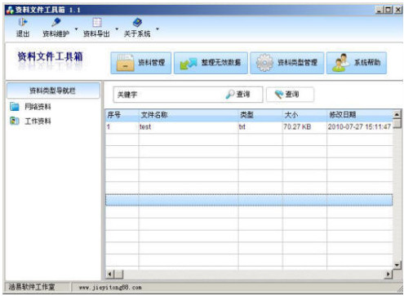The width and height of the screenshot is (404, 296).
Task: Click the 退出 exit toolbar icon
Action: [23, 23]
